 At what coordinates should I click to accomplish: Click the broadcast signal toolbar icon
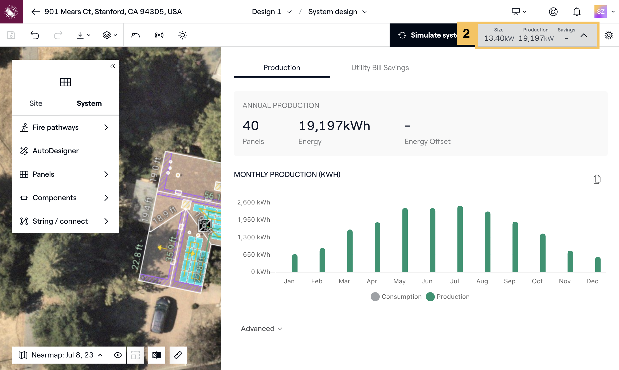click(159, 35)
